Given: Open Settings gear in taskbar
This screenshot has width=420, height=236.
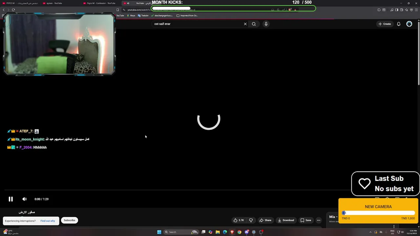Looking at the screenshot, I should point(254,232).
